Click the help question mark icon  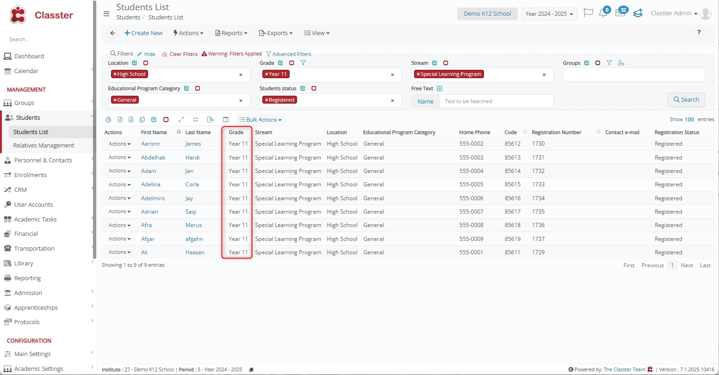699,32
